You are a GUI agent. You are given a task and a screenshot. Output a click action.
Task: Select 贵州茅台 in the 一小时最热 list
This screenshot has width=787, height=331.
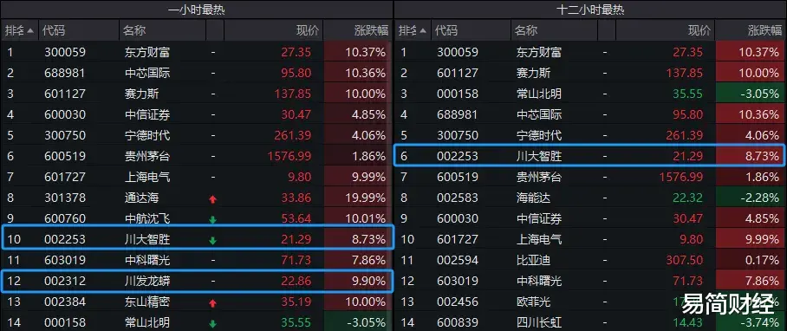pyautogui.click(x=147, y=157)
